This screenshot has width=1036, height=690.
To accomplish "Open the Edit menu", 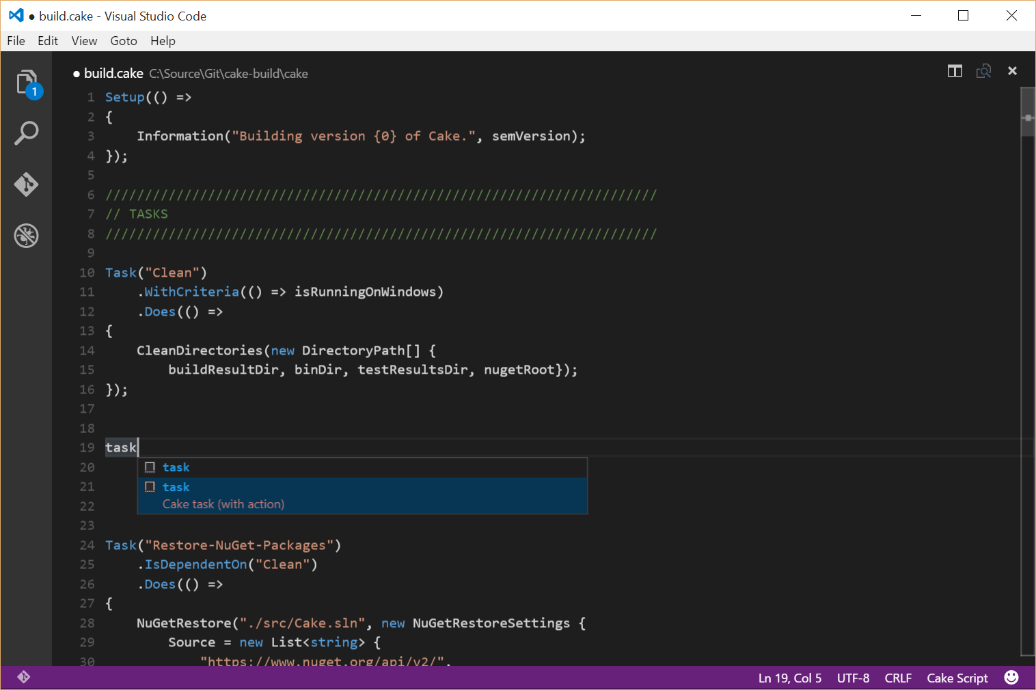I will [x=48, y=41].
